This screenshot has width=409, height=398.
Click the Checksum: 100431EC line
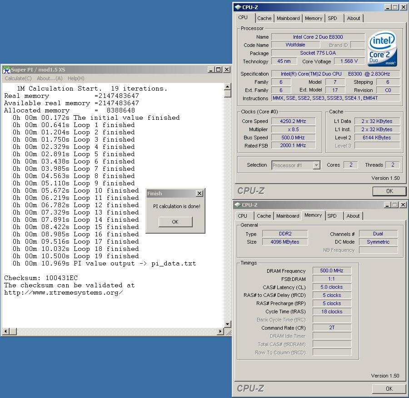click(41, 278)
